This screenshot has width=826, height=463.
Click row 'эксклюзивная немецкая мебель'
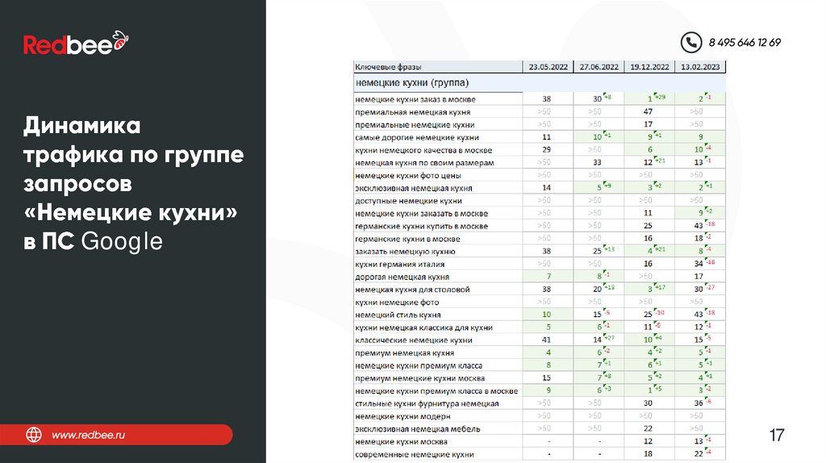(x=540, y=428)
